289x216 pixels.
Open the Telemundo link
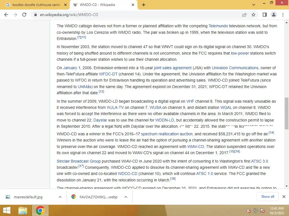coord(218,26)
